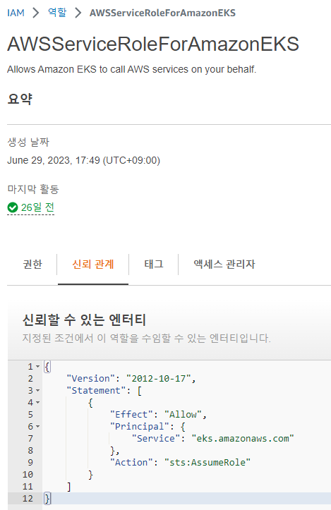Switch to the 액세스 관리자 tab

tap(224, 264)
